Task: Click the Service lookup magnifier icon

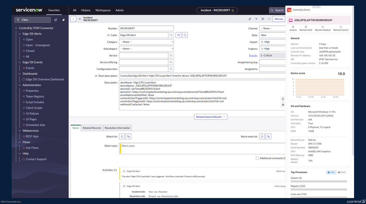Action: tap(171, 56)
